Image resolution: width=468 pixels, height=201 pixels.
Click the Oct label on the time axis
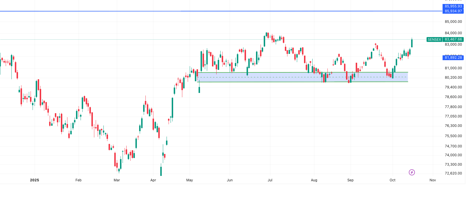tap(393, 180)
